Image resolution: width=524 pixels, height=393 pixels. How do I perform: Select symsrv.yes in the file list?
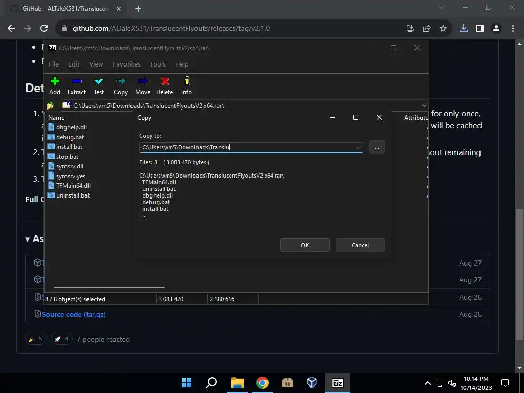[x=67, y=176]
